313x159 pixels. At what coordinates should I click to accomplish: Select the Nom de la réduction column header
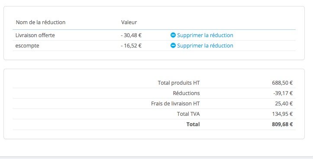point(41,22)
